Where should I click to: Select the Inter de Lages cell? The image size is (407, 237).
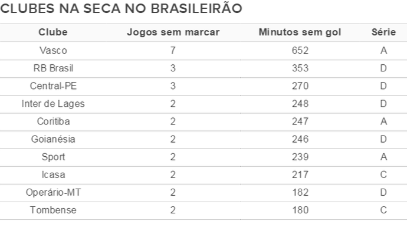click(53, 104)
